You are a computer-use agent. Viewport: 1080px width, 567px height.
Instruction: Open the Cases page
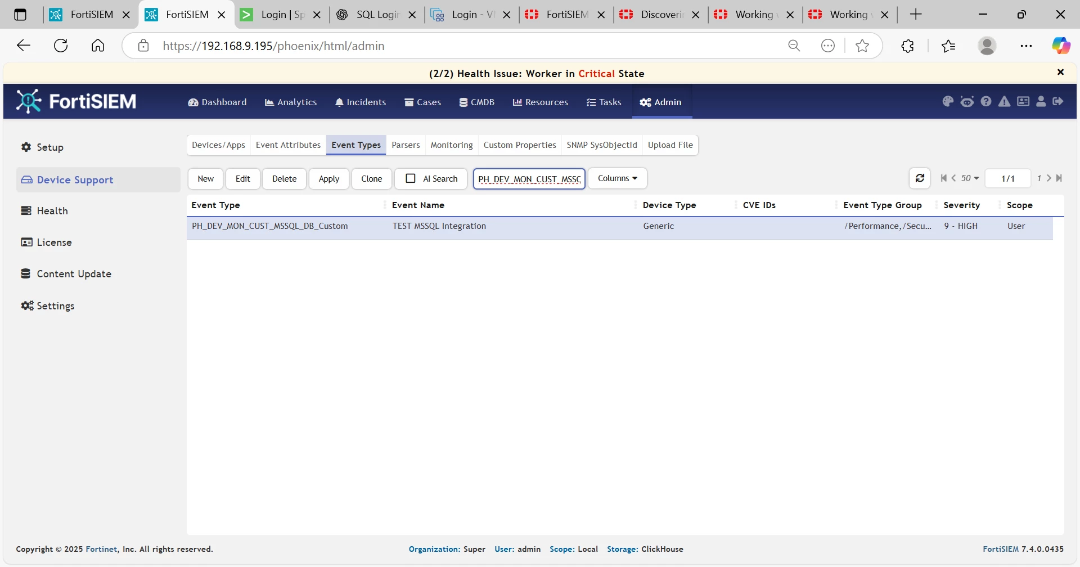(x=422, y=102)
